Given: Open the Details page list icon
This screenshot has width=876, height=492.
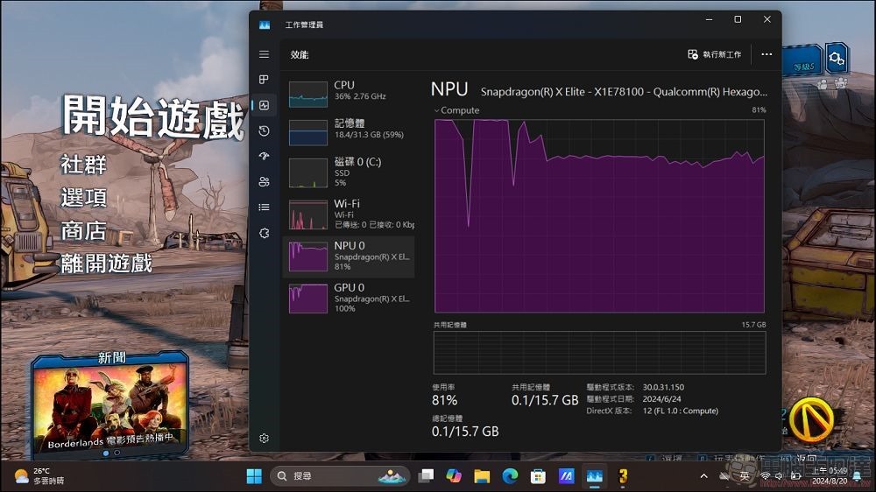Looking at the screenshot, I should pyautogui.click(x=265, y=207).
